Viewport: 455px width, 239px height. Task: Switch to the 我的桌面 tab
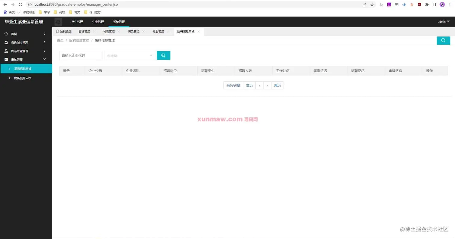point(64,31)
